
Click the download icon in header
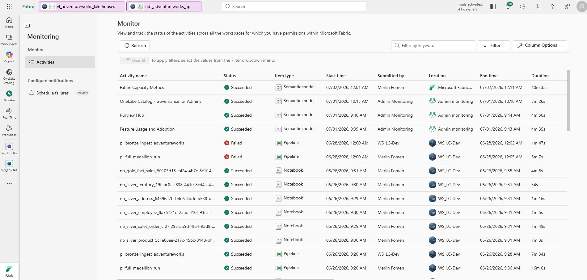click(538, 6)
